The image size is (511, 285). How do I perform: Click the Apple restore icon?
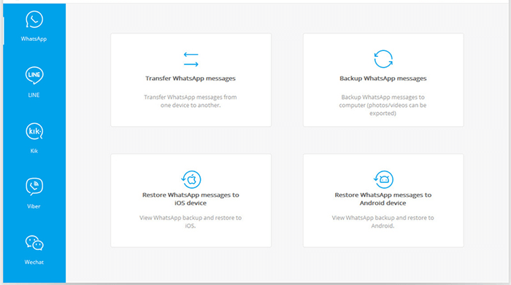click(x=191, y=179)
